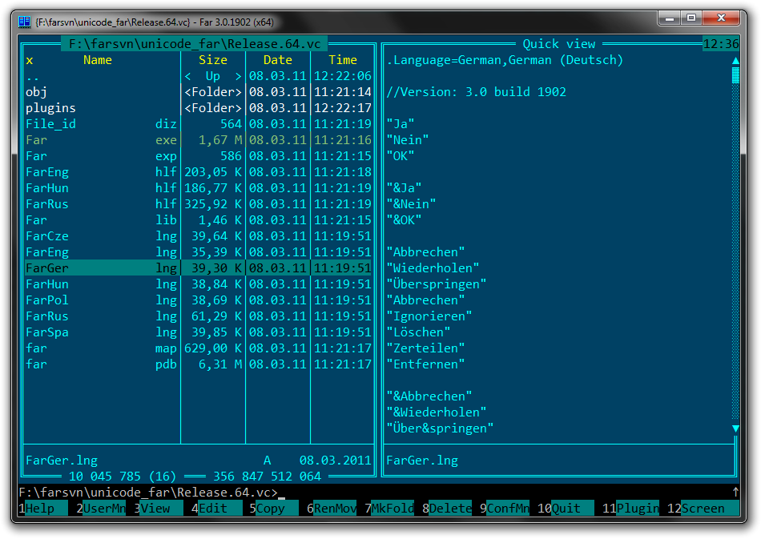Open the plugins folder
The height and width of the screenshot is (539, 761).
(50, 108)
